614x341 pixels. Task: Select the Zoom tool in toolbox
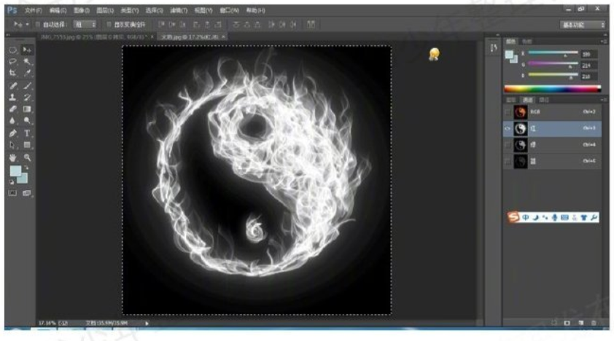[x=28, y=157]
